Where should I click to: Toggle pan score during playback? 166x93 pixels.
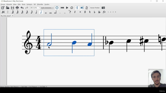tap(82, 8)
